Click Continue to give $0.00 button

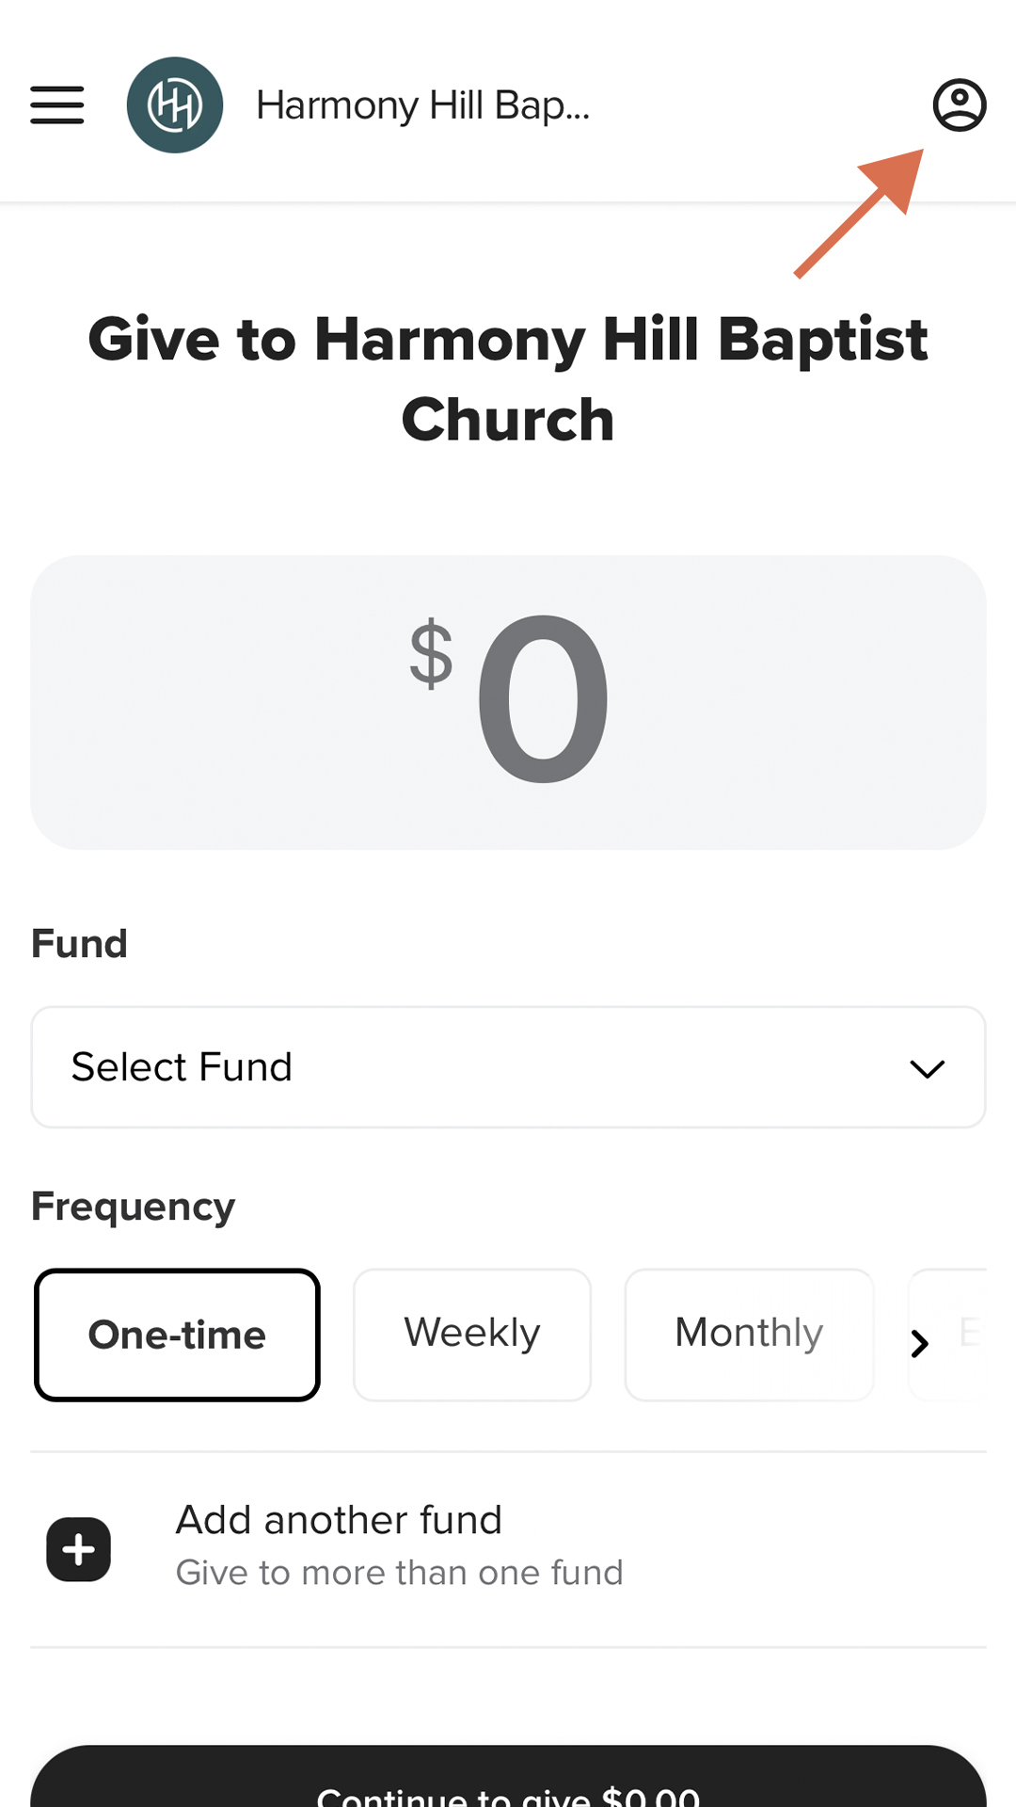tap(508, 1782)
